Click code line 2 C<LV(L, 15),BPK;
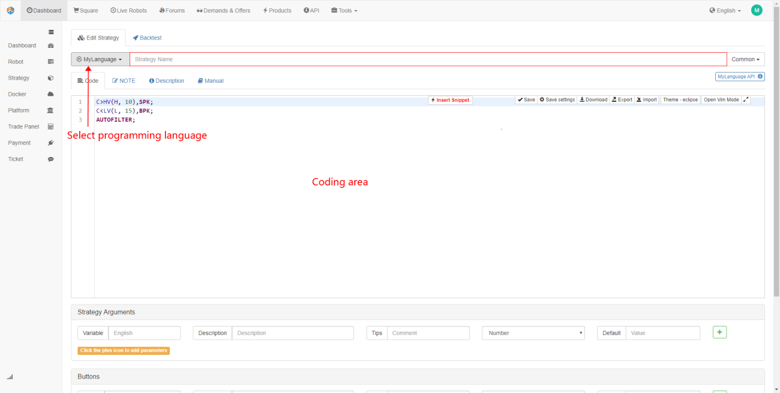Screen dimensions: 780x393 point(125,111)
